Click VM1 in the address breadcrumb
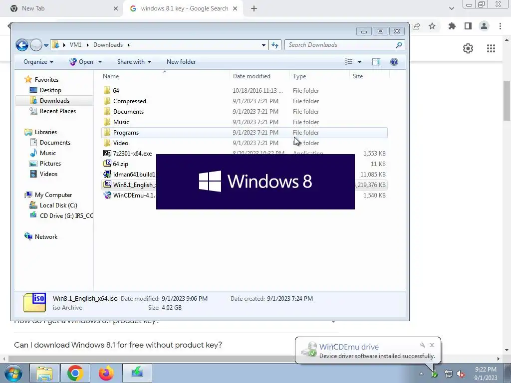This screenshot has height=383, width=511. pyautogui.click(x=75, y=45)
